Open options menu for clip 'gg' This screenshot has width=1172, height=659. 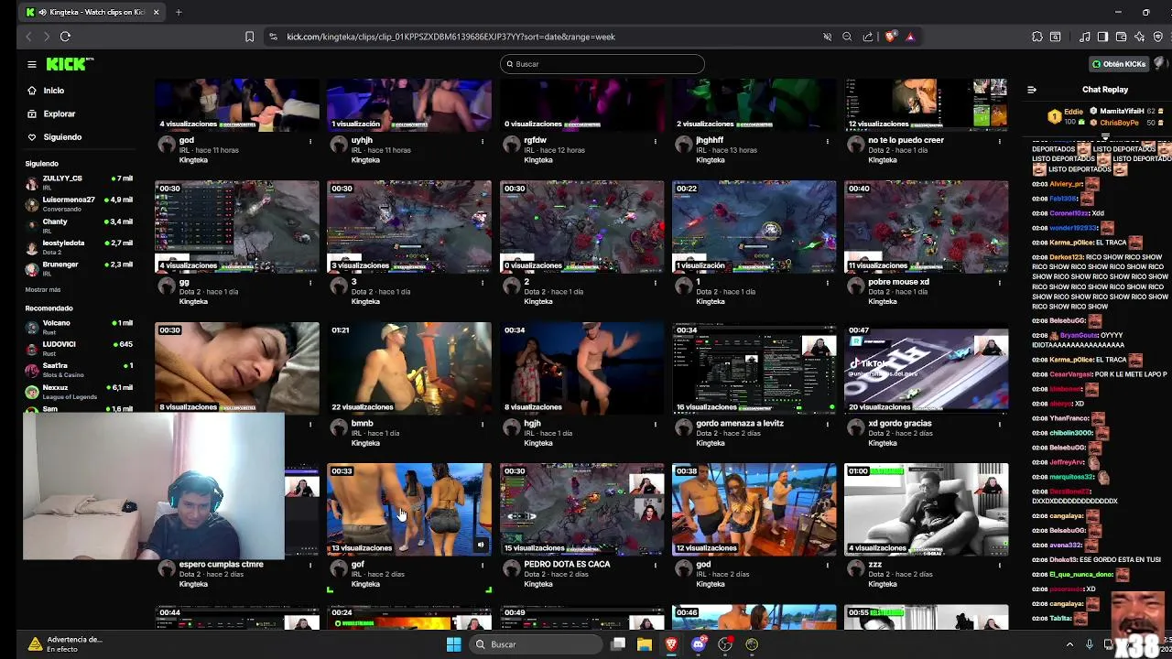[310, 283]
